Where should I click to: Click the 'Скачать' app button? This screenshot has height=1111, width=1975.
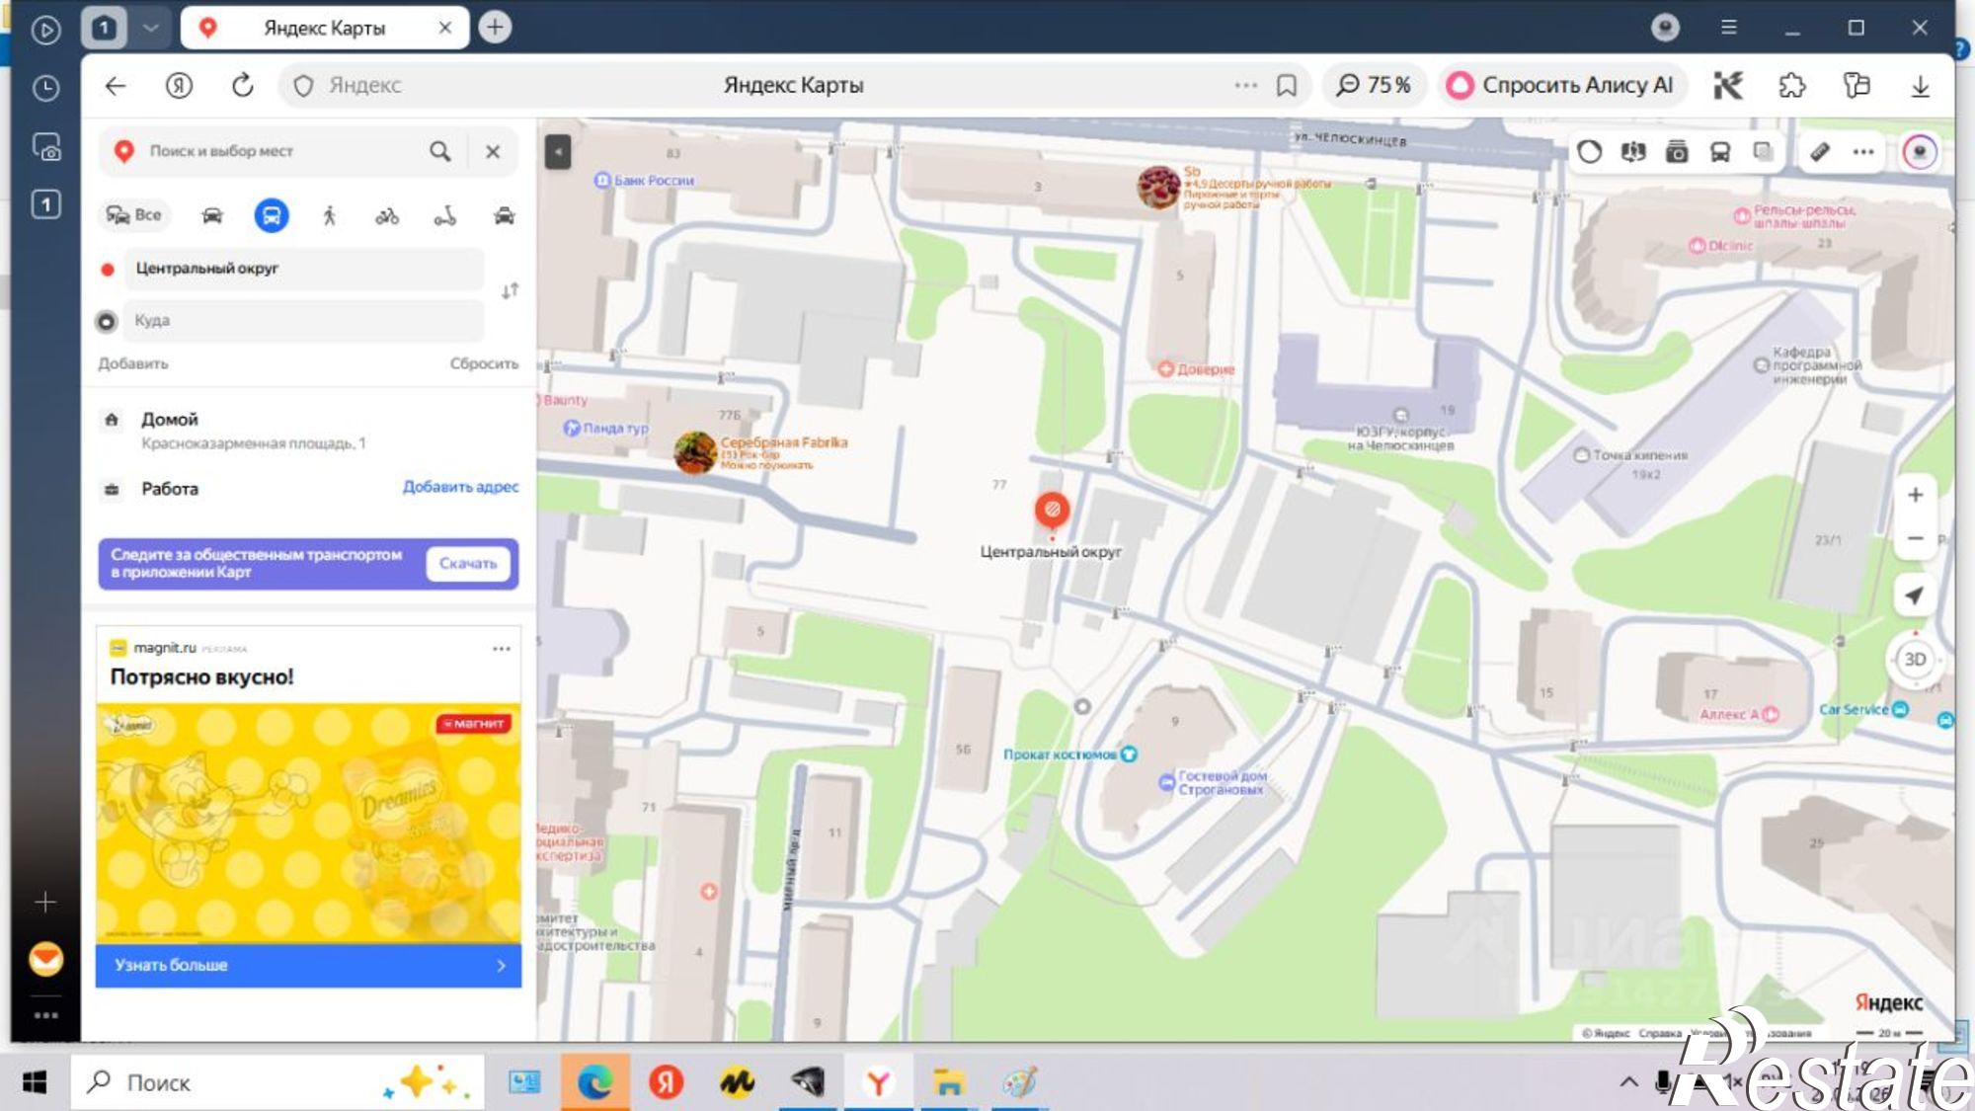click(x=468, y=563)
